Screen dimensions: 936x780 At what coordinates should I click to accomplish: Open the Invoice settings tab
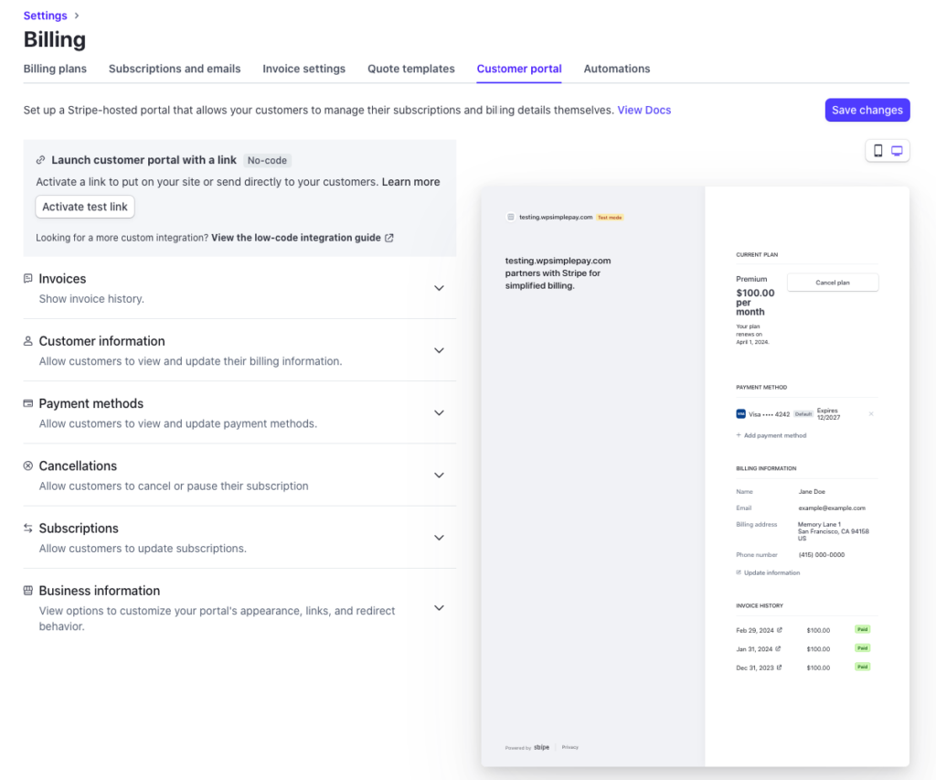303,69
